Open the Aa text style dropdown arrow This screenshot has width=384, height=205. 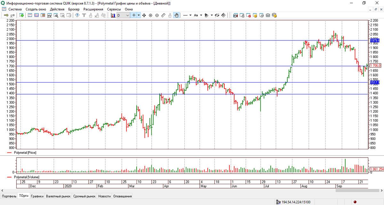click(201, 15)
